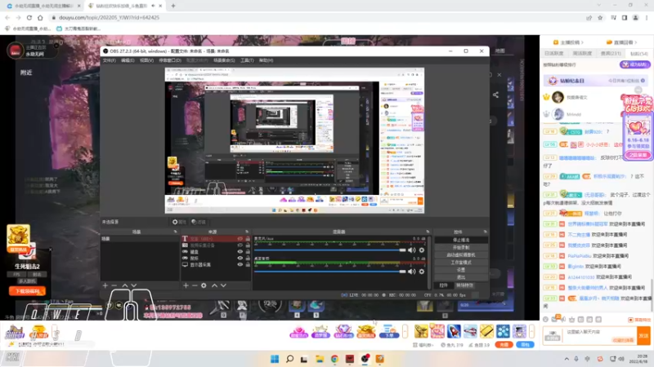
Task: Add a new source with the plus icon in OBS Sources panel
Action: pos(186,285)
